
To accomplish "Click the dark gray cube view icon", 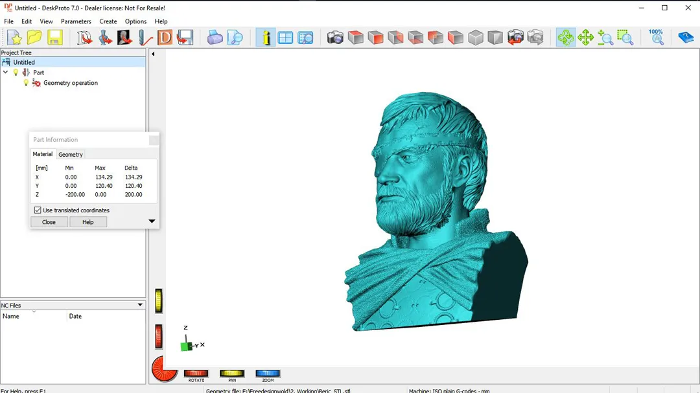I will click(x=496, y=38).
